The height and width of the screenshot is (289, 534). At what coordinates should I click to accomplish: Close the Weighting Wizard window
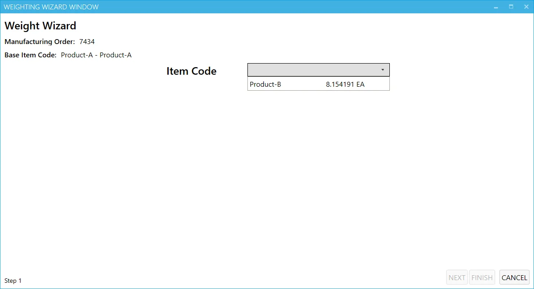[526, 7]
